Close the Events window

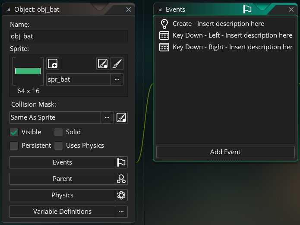click(x=291, y=10)
